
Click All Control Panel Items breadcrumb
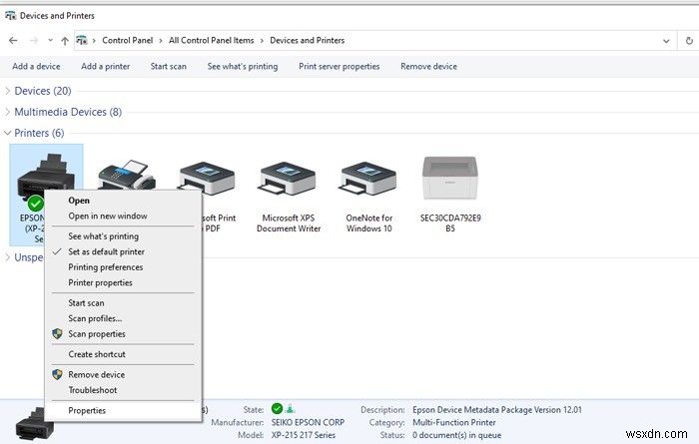(x=212, y=41)
